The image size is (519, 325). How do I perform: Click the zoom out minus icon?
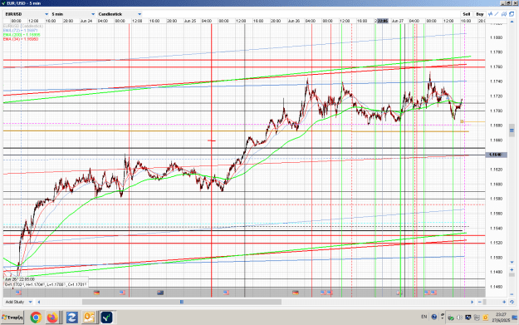480,302
